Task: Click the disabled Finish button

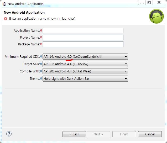Action: click(124, 134)
